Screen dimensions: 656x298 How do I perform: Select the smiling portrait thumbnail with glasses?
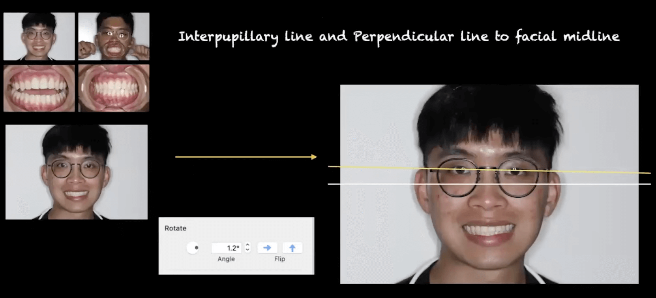(x=39, y=36)
